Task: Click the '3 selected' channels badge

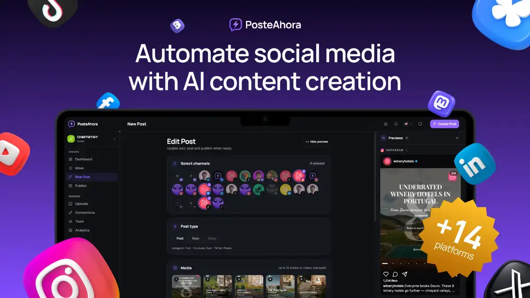Action: click(317, 163)
